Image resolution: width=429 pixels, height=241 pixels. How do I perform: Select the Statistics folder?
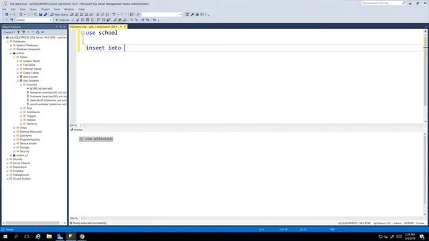tap(32, 124)
